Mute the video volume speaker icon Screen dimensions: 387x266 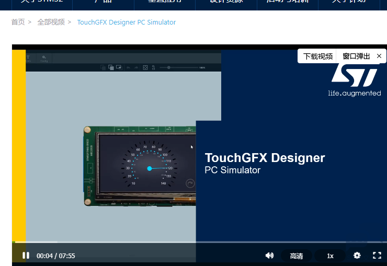coord(269,256)
